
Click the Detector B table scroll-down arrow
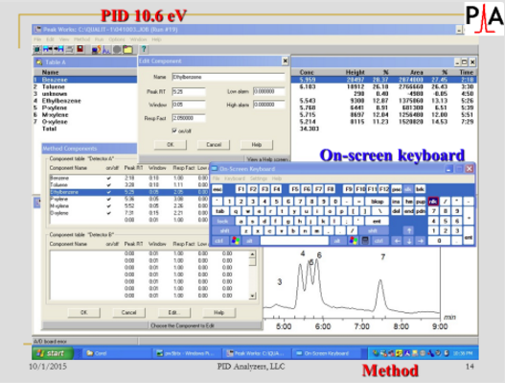pos(253,296)
